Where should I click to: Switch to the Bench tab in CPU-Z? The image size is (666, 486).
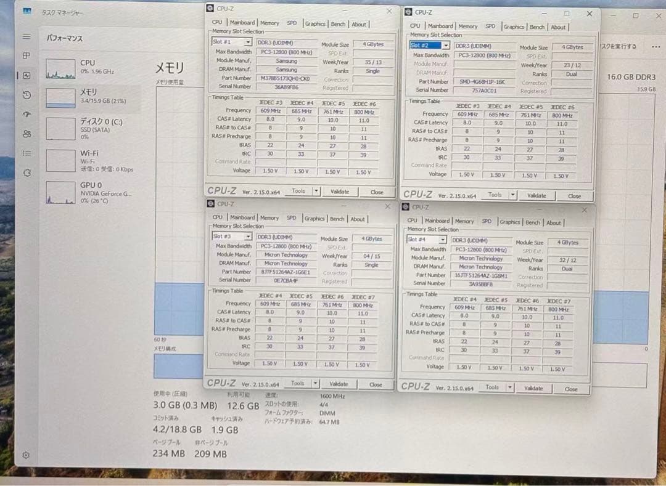coord(338,23)
